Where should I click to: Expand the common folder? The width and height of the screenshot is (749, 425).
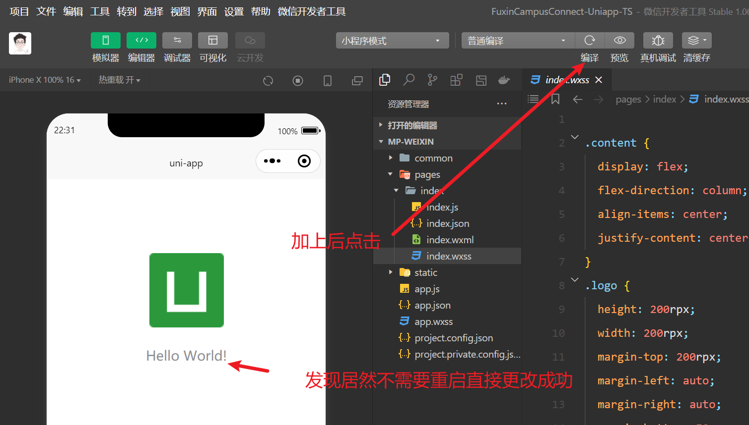coord(447,158)
